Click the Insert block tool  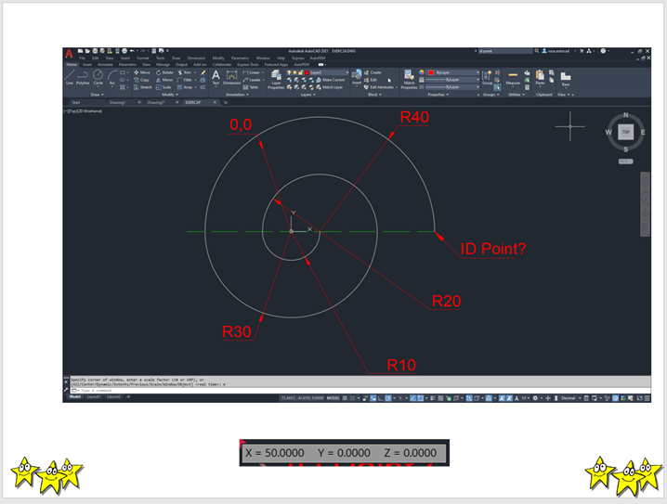point(357,77)
